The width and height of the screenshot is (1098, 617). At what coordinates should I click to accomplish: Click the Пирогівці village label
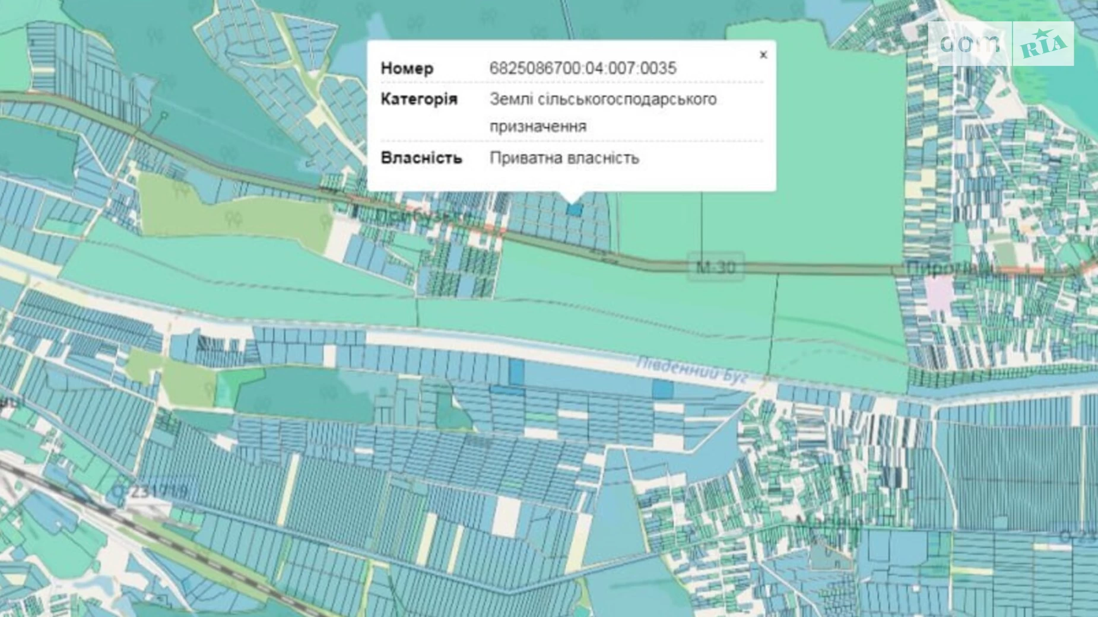(x=948, y=269)
